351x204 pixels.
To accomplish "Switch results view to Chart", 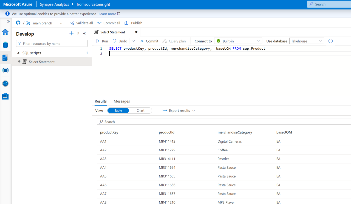I will pyautogui.click(x=140, y=110).
